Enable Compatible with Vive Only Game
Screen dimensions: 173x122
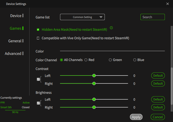38,38
